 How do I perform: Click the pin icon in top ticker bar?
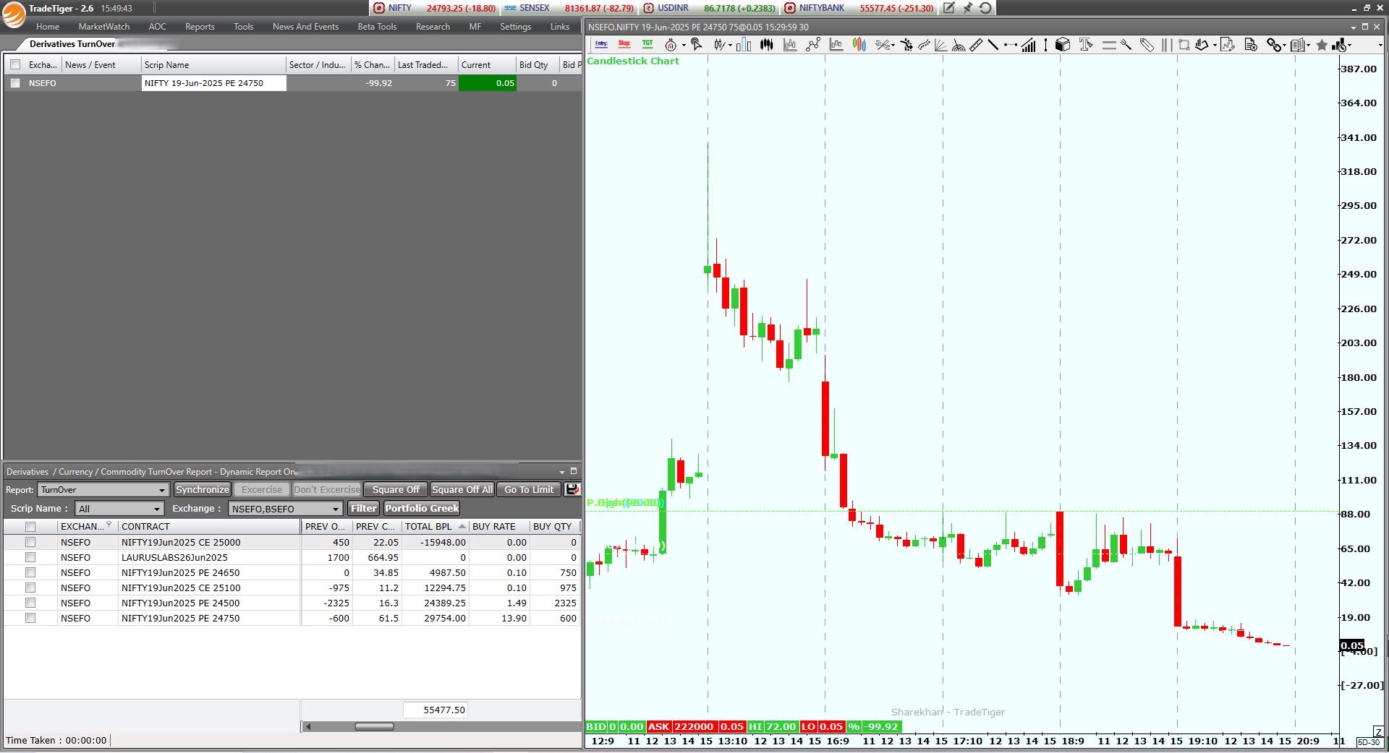tap(967, 8)
